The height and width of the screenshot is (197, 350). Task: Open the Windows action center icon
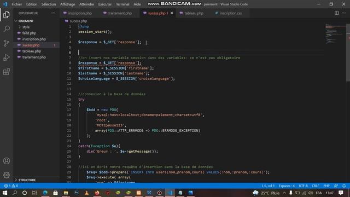click(x=341, y=193)
